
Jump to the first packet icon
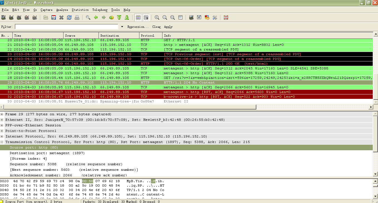(x=119, y=17)
